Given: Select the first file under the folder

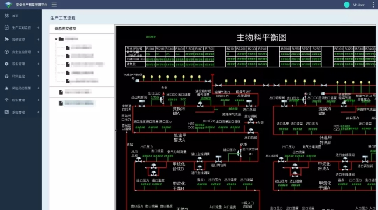Looking at the screenshot, I should 79,47.
